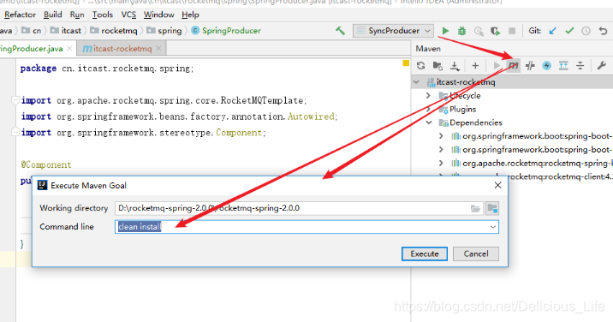Click the Stop process square icon
Screen dimensions: 613x322
point(512,31)
